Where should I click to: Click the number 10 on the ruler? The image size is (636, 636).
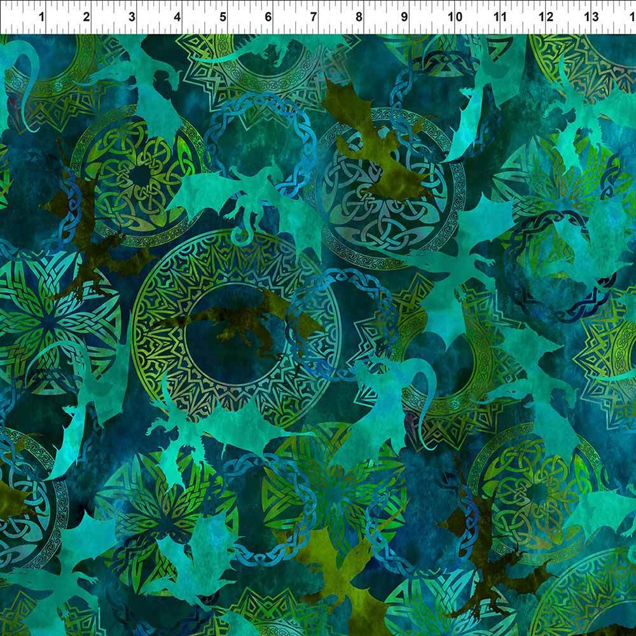[454, 17]
